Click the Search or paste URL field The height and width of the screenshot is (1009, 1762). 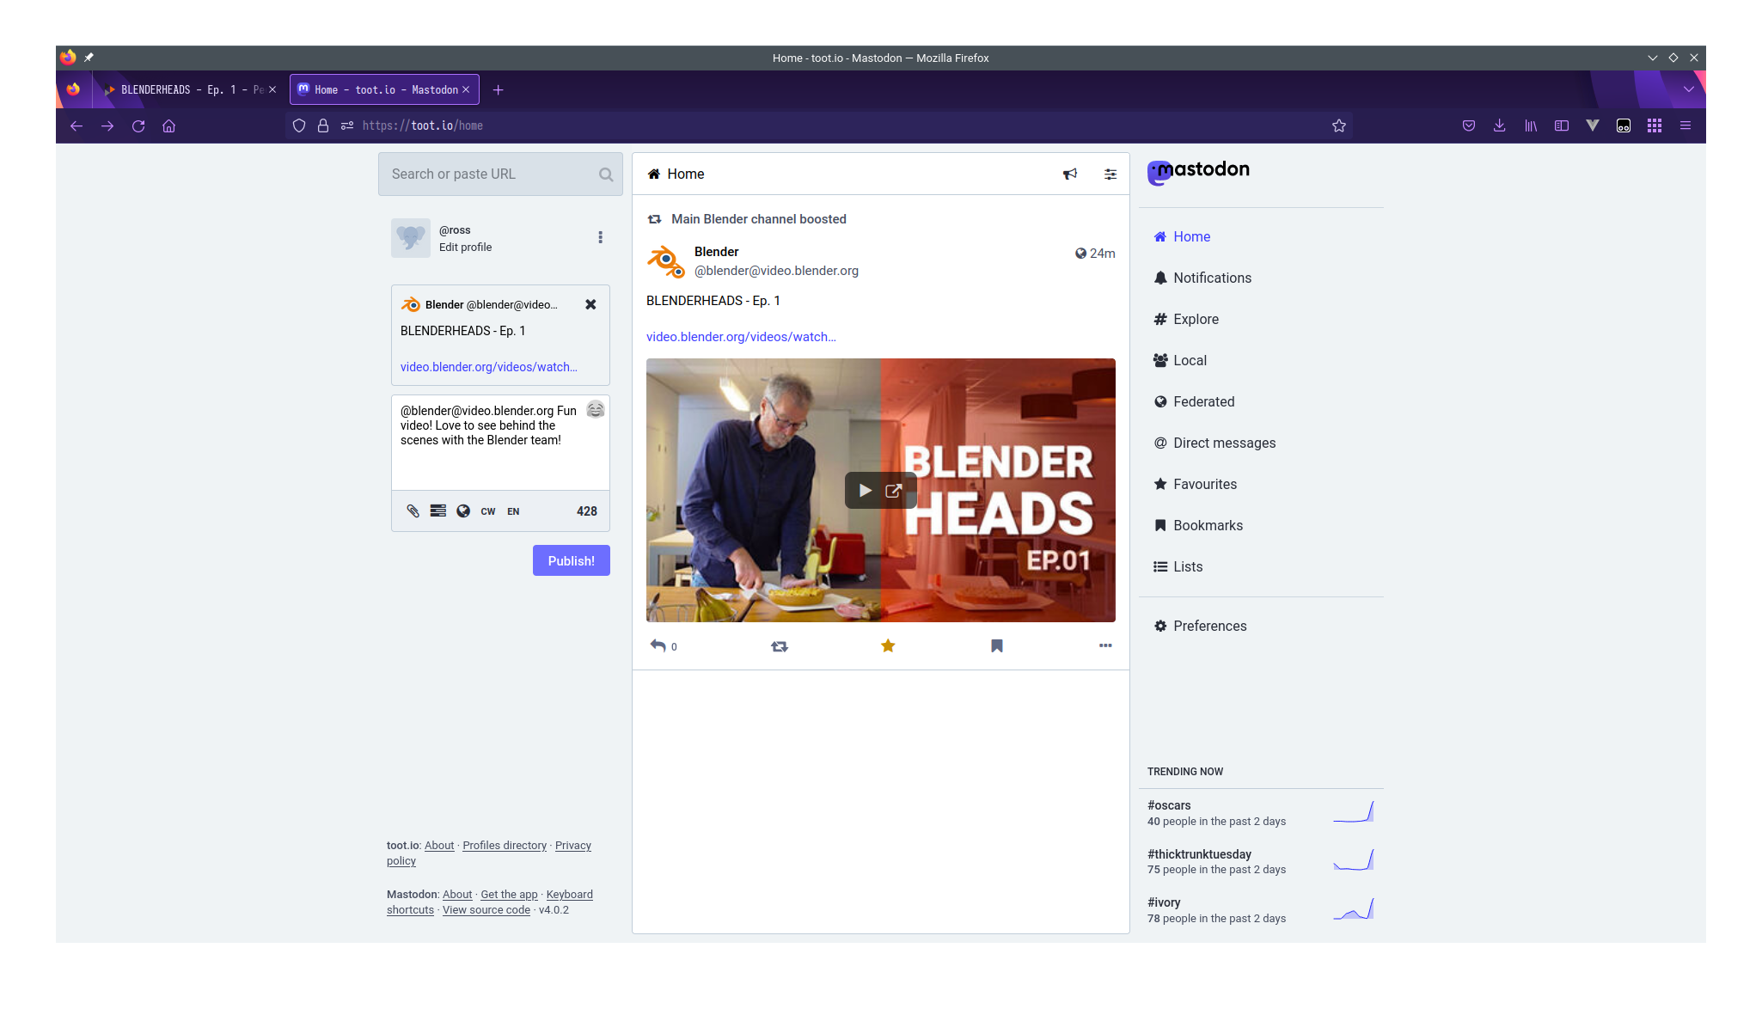(x=490, y=174)
